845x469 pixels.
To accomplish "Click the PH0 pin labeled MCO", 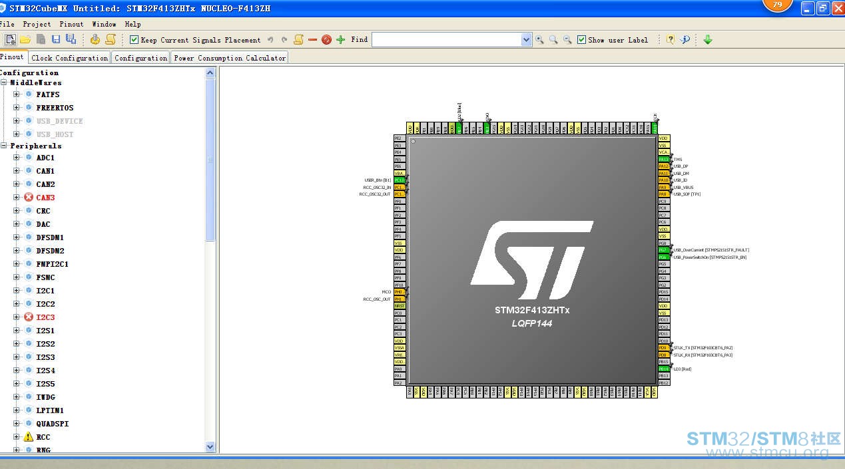I will pos(399,292).
